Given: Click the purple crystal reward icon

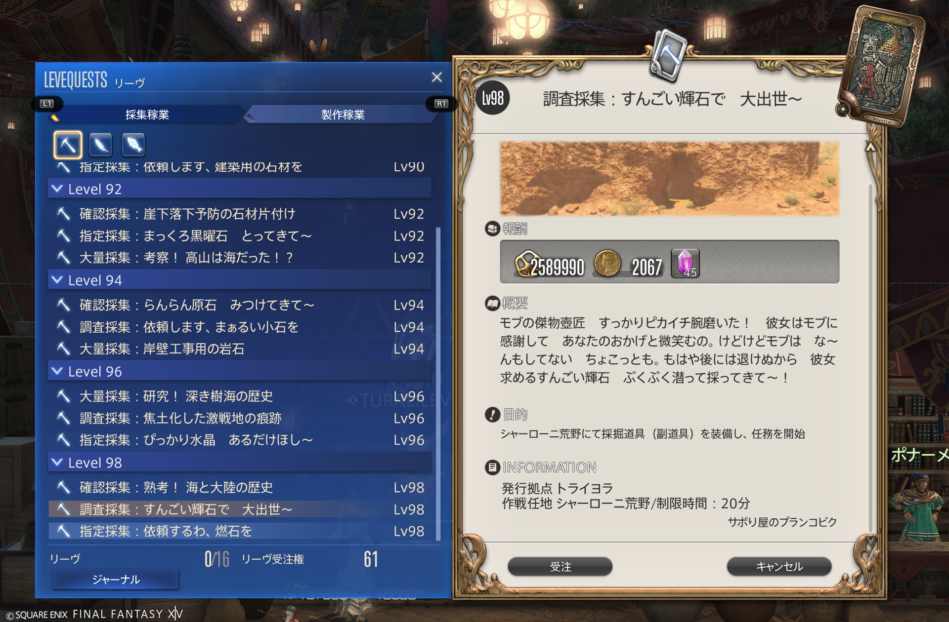Looking at the screenshot, I should click(x=685, y=263).
